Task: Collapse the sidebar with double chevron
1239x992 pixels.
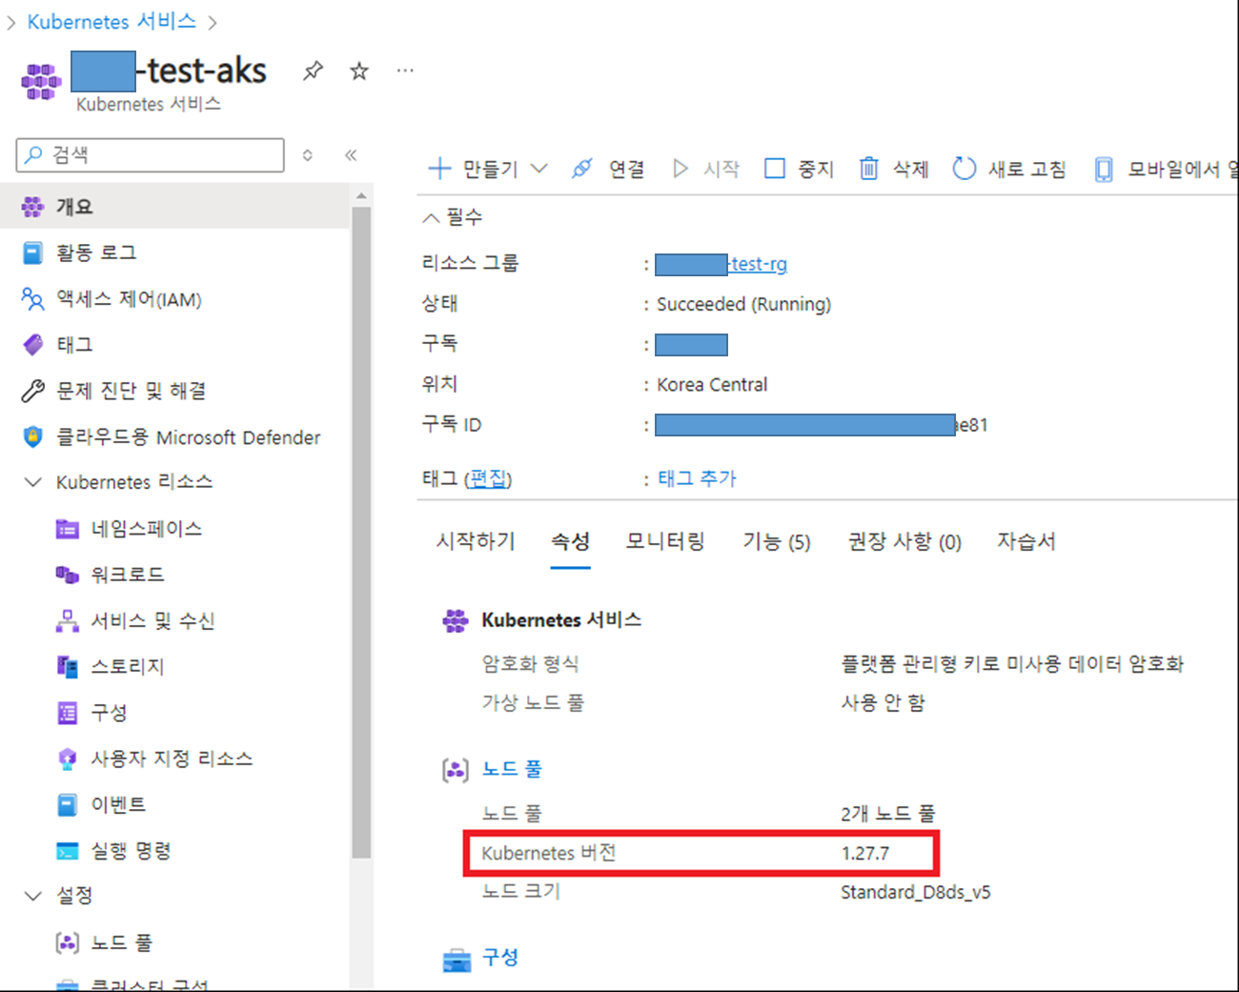Action: [351, 154]
